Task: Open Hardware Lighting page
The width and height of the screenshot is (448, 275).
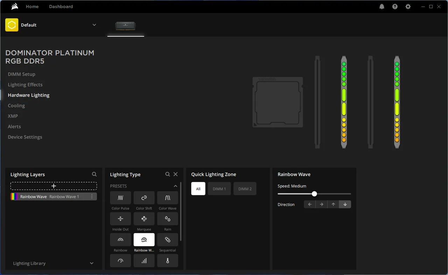Action: [29, 95]
